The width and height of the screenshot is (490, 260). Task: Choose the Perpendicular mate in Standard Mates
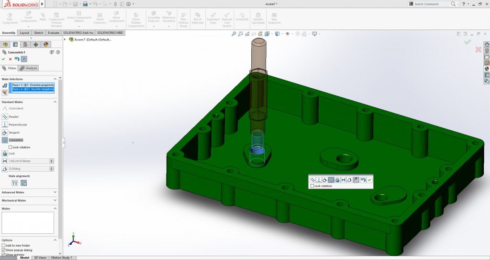[15, 125]
